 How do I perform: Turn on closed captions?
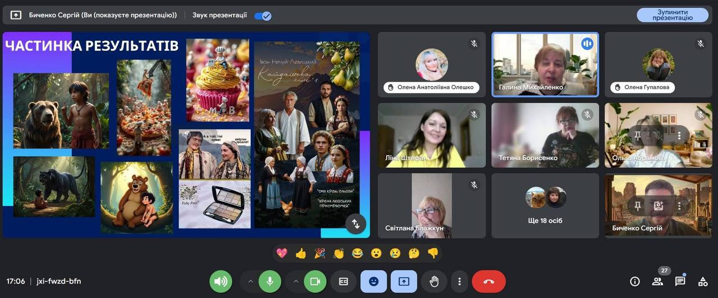[343, 281]
